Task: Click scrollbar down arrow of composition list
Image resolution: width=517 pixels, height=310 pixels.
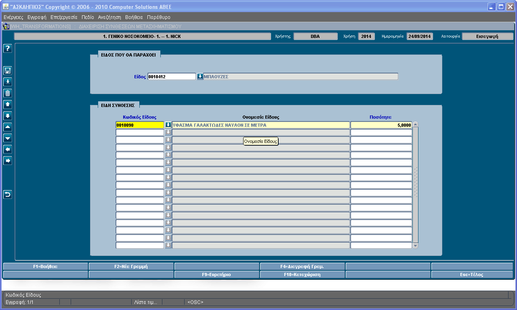Action: [415, 245]
